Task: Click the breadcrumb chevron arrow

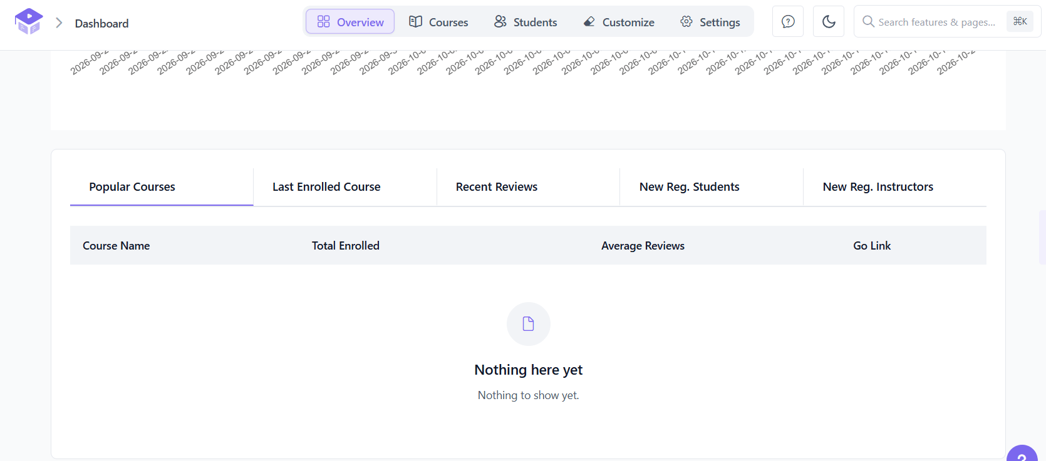Action: click(x=59, y=23)
